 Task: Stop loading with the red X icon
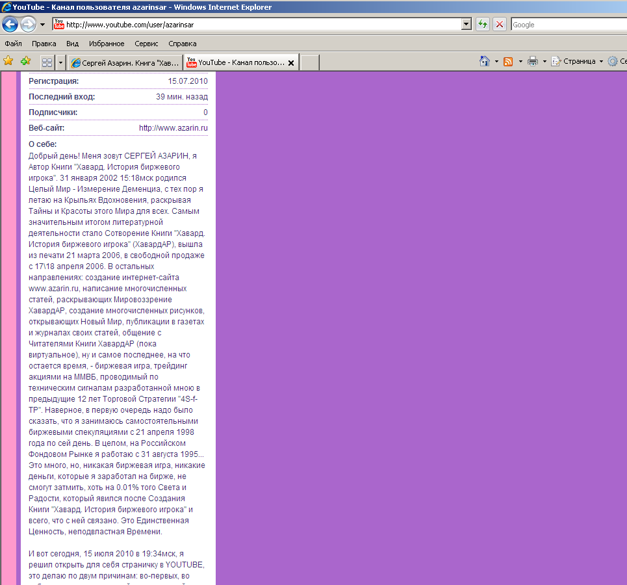tap(500, 25)
